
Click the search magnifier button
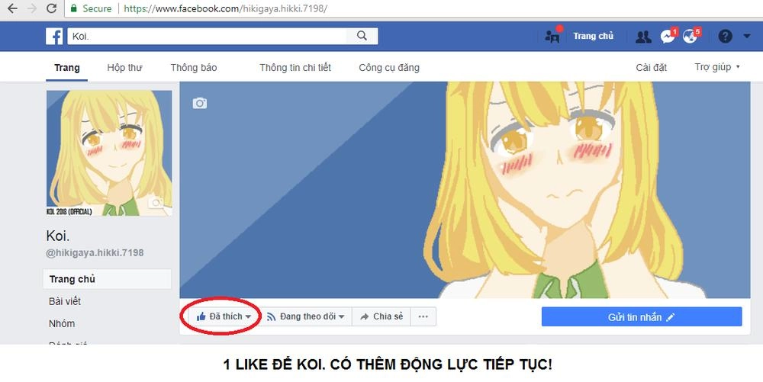coord(362,36)
